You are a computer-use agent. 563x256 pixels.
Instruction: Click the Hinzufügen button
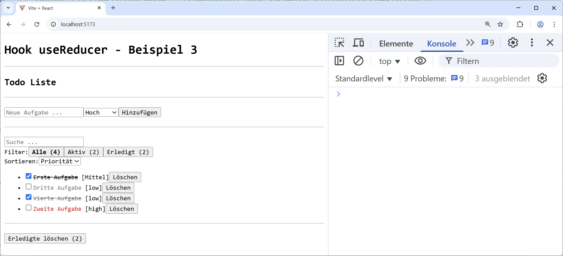pyautogui.click(x=140, y=112)
